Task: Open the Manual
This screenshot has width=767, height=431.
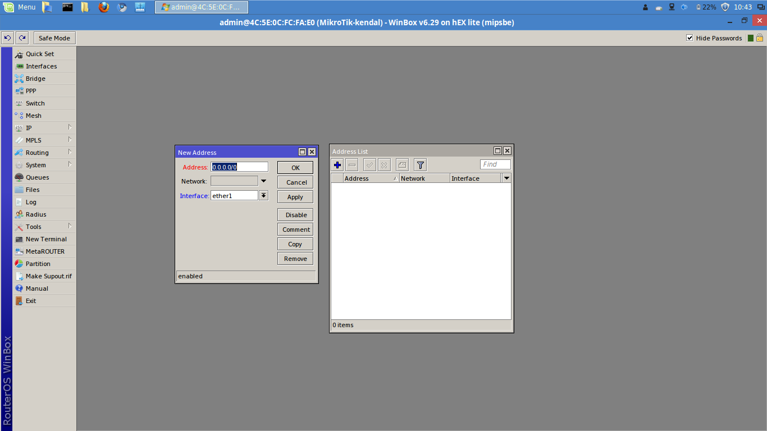Action: [x=44, y=288]
